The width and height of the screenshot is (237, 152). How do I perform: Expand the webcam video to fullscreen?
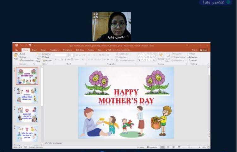[x=96, y=16]
